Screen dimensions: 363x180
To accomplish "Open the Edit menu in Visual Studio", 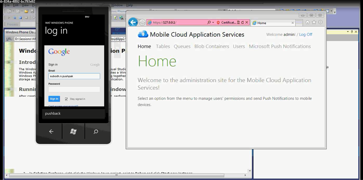I will (x=16, y=5).
